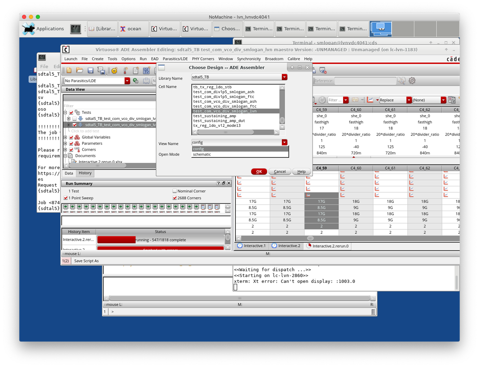Open the Replace plot mode dropdown
Image resolution: width=479 pixels, height=367 pixels.
pos(409,100)
